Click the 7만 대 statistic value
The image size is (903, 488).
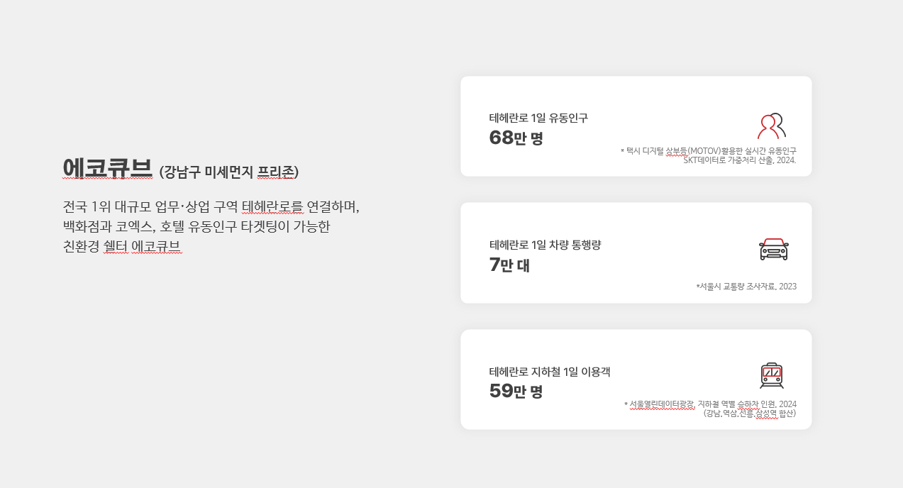[x=509, y=265]
